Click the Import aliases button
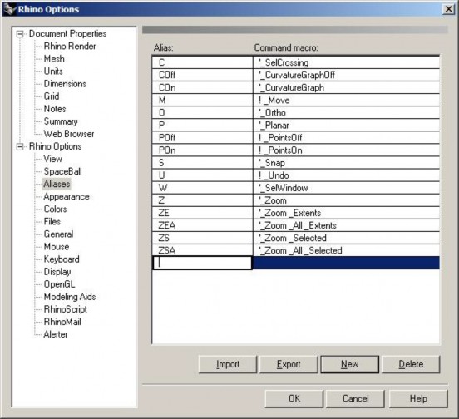This screenshot has height=419, width=459. coord(228,364)
